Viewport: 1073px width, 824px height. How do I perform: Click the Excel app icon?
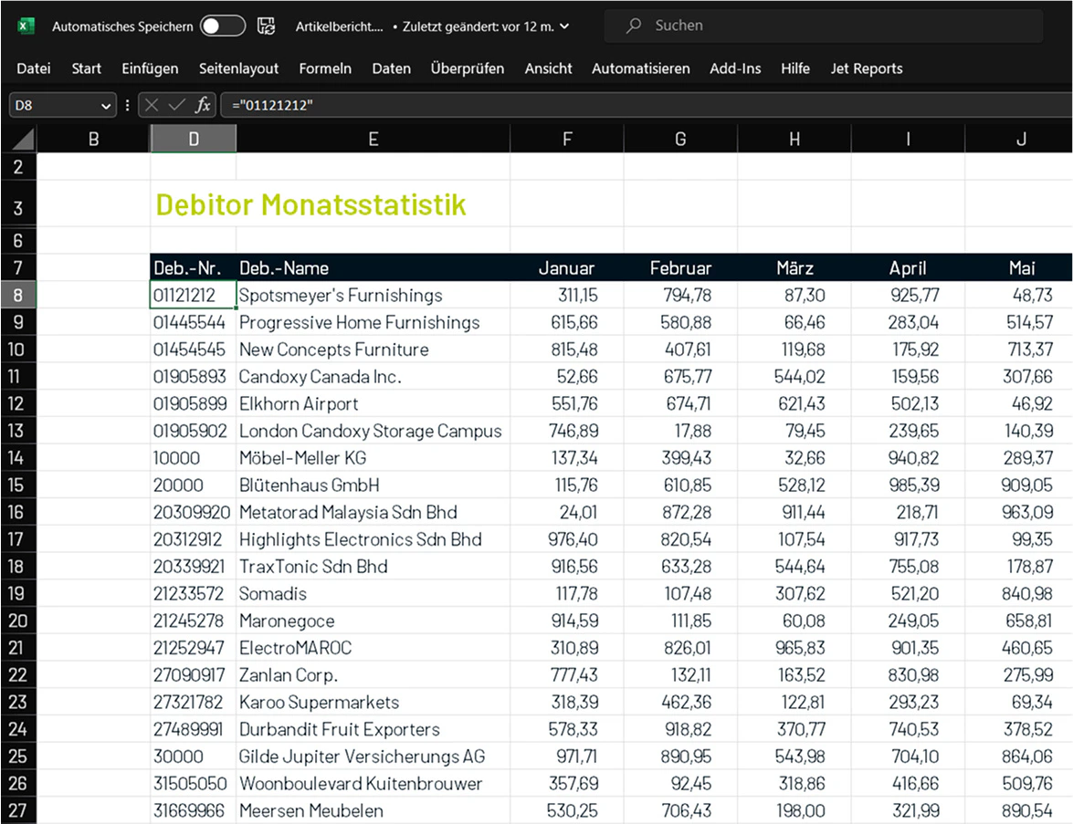tap(26, 26)
